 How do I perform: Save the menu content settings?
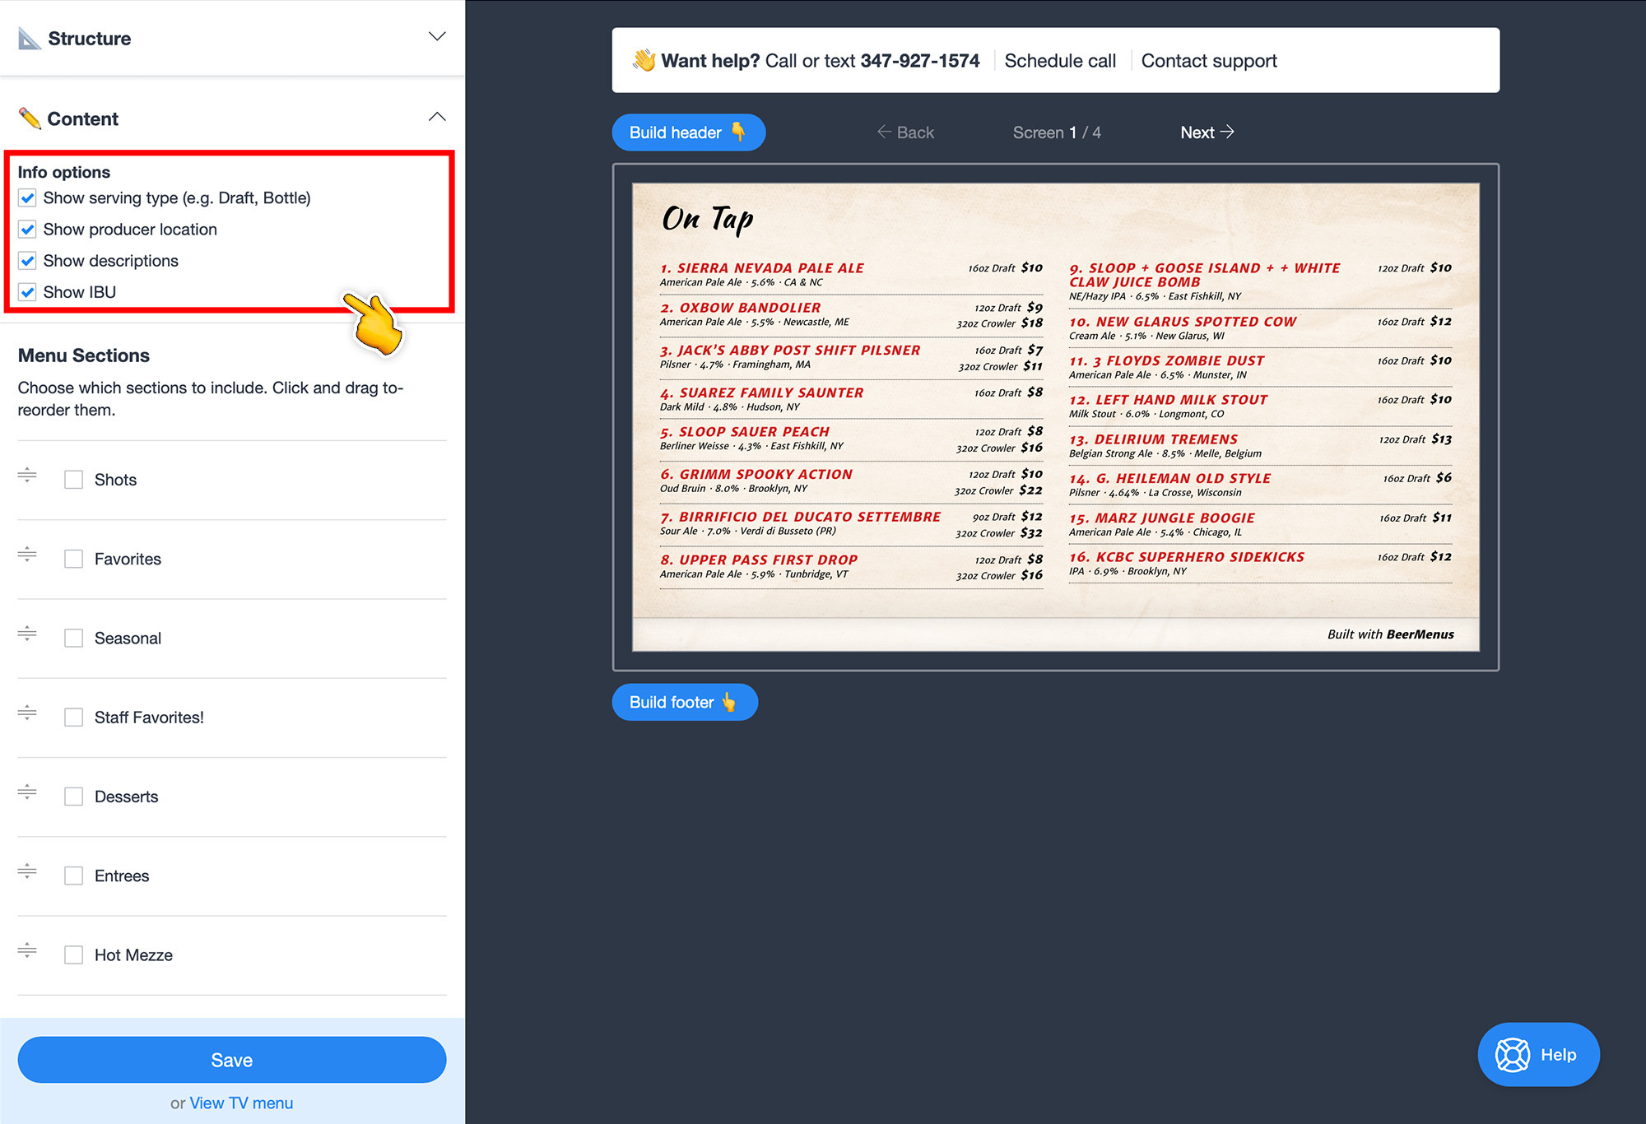(x=231, y=1060)
